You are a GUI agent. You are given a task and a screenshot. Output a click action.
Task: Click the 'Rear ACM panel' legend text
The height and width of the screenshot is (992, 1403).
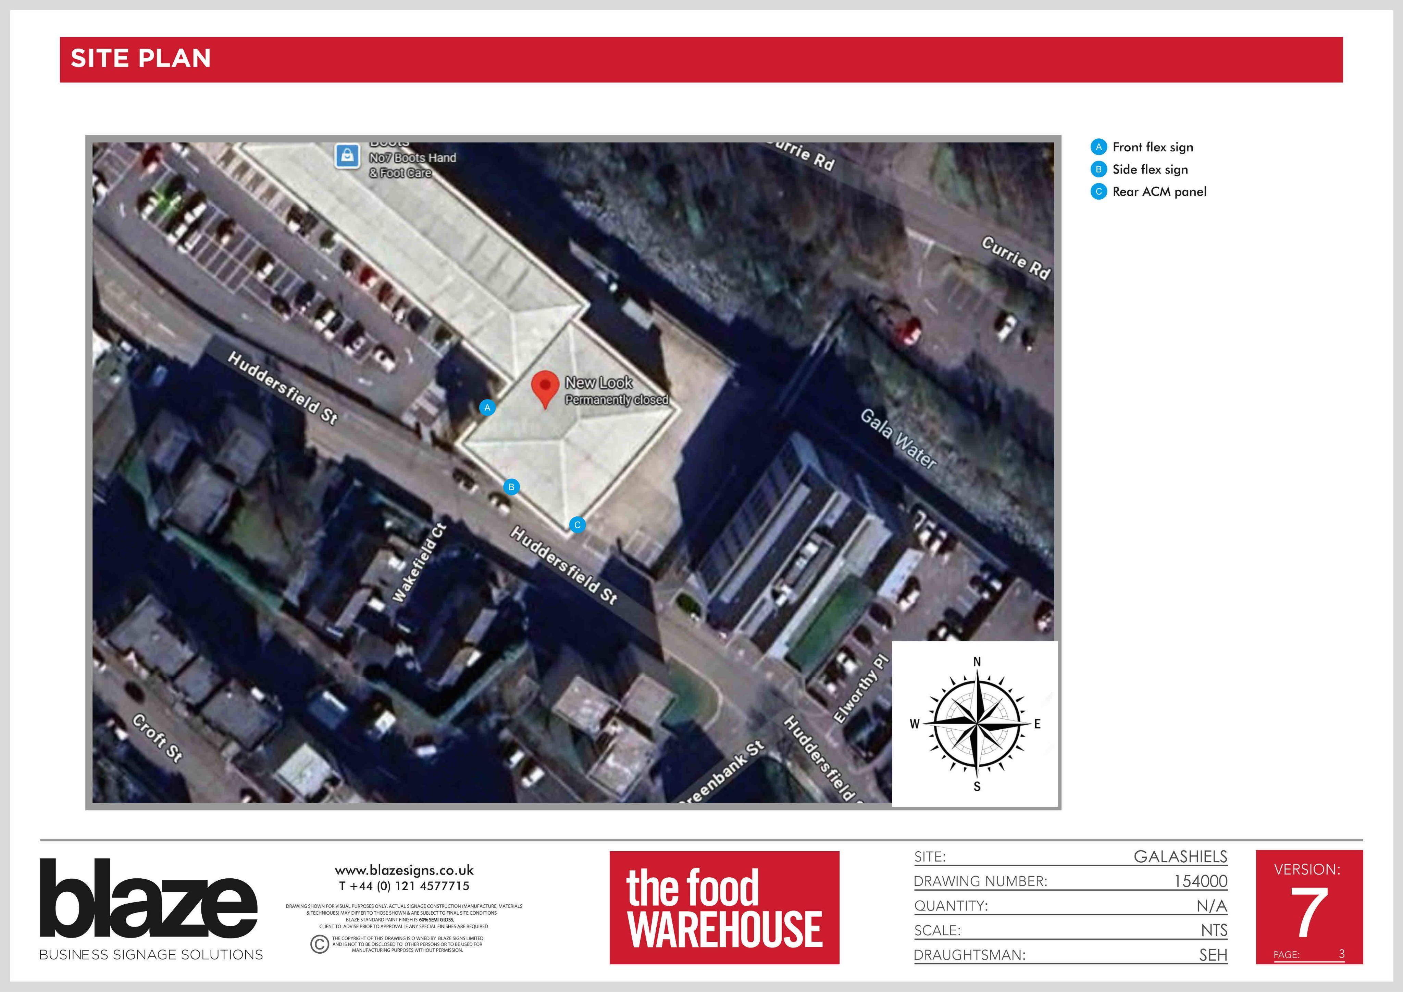click(1160, 192)
